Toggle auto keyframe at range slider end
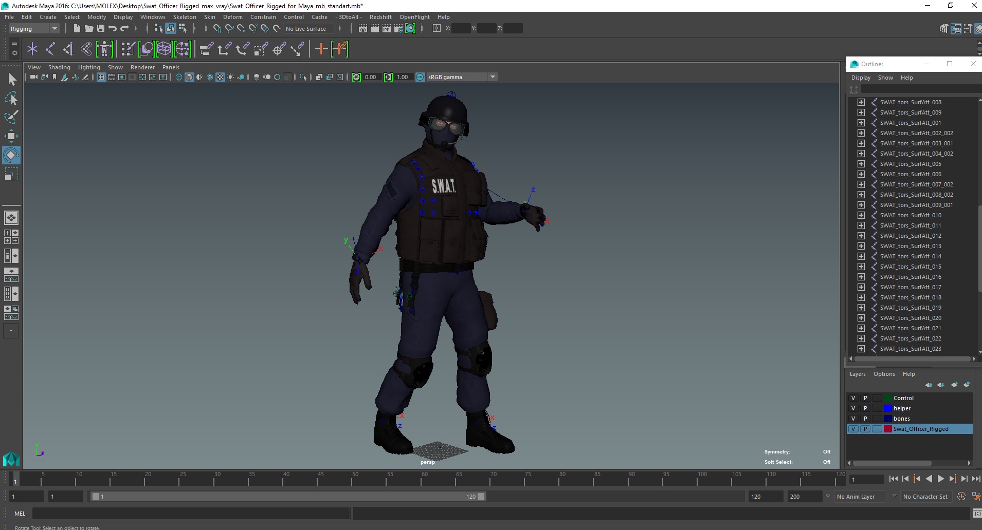The image size is (982, 530). coord(961,496)
